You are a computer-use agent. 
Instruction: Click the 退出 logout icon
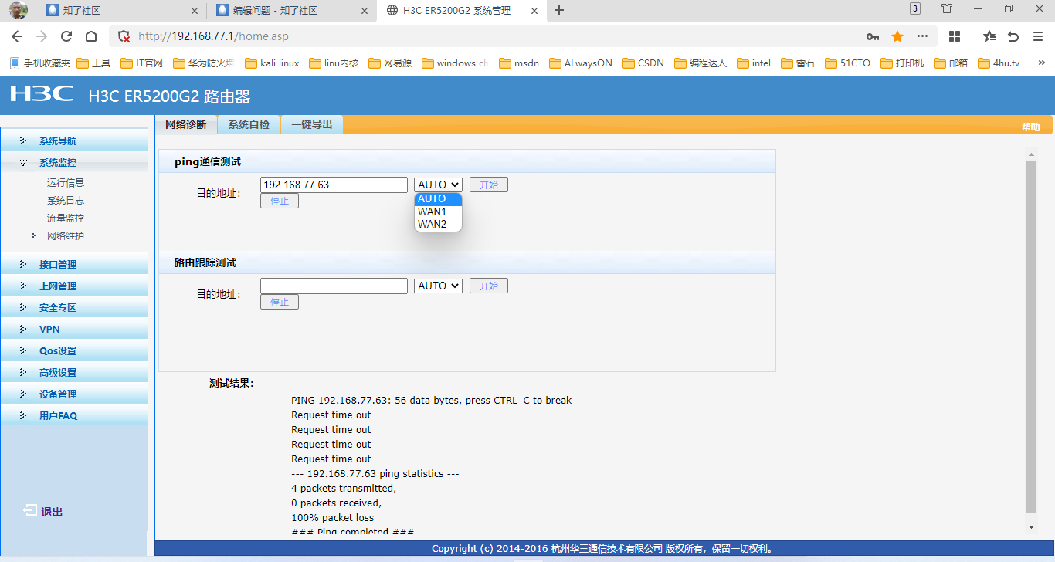[30, 510]
